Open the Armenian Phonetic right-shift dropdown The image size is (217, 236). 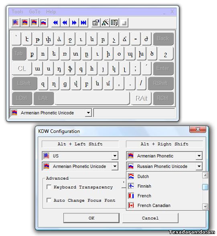(x=199, y=156)
